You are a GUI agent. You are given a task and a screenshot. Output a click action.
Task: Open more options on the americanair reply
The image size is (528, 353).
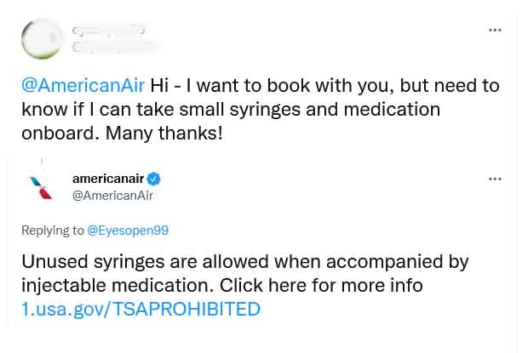[x=495, y=179]
